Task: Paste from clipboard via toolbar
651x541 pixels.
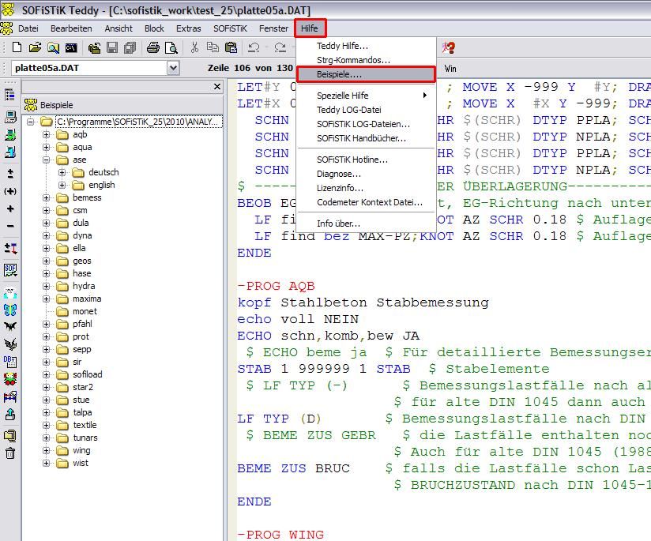Action: point(231,47)
